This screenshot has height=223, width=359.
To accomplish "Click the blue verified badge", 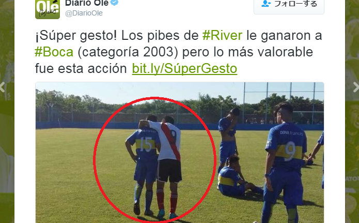I will (x=115, y=3).
